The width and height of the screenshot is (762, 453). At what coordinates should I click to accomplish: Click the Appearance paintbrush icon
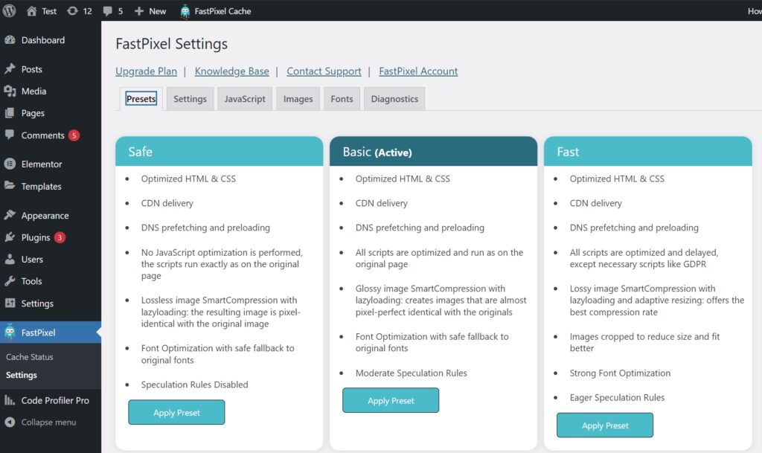[10, 215]
